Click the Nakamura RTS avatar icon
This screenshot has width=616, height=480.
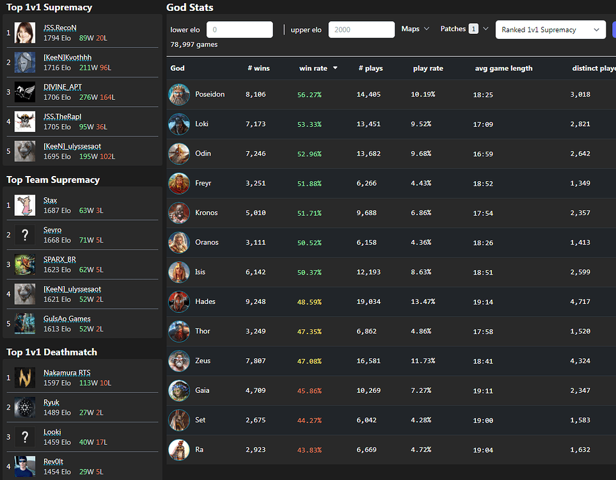(25, 378)
